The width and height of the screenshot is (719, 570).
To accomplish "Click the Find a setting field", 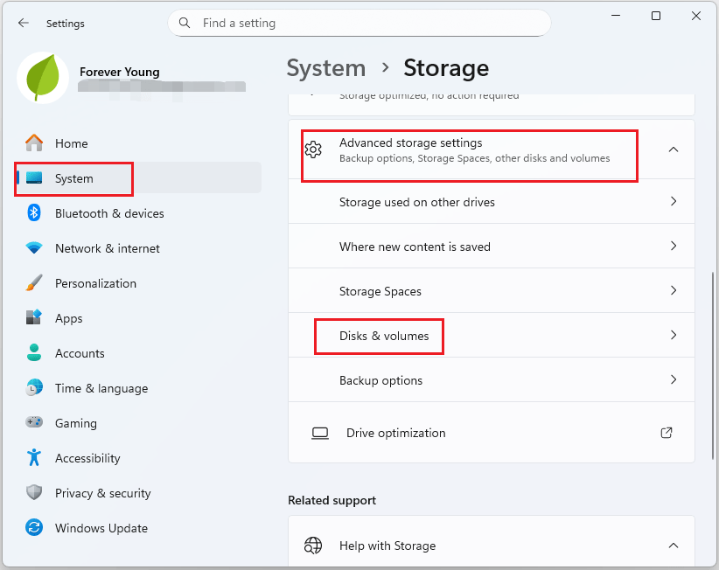I will pyautogui.click(x=367, y=23).
